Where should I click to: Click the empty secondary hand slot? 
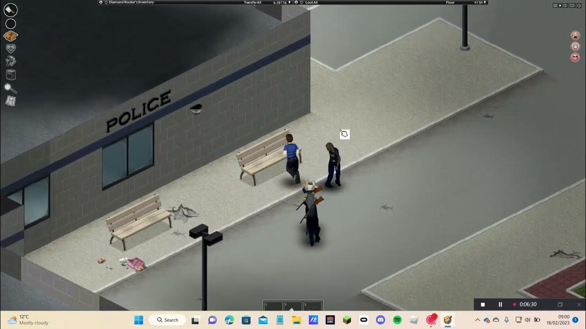point(10,24)
